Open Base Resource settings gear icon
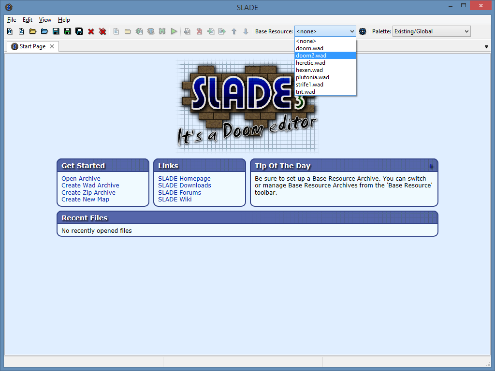This screenshot has width=495, height=371. click(363, 31)
